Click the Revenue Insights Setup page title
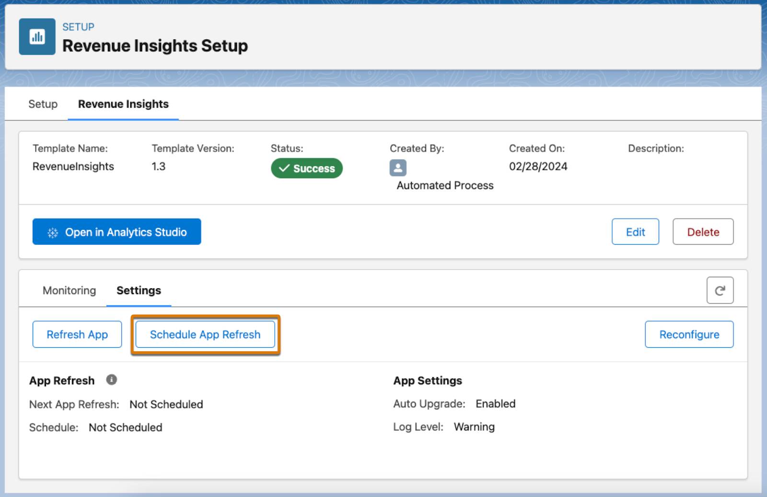Screen dimensions: 767x497 pyautogui.click(x=155, y=46)
